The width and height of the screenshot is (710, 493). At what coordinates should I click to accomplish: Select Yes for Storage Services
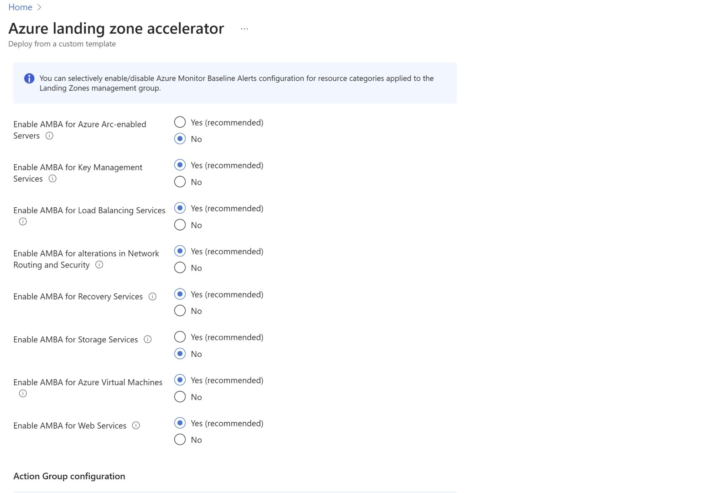click(180, 337)
